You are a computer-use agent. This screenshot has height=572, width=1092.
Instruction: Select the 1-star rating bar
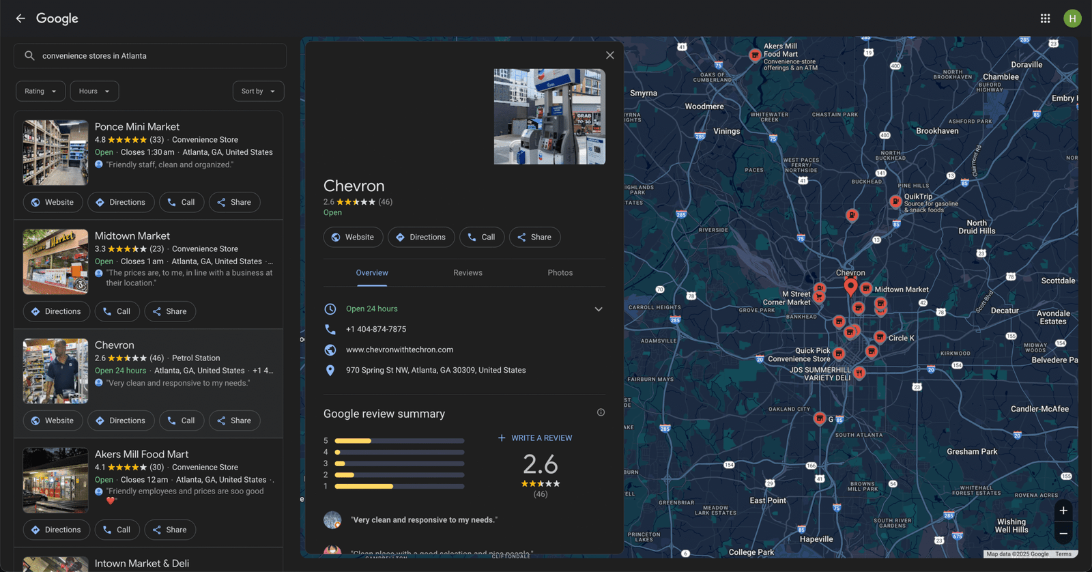click(399, 487)
